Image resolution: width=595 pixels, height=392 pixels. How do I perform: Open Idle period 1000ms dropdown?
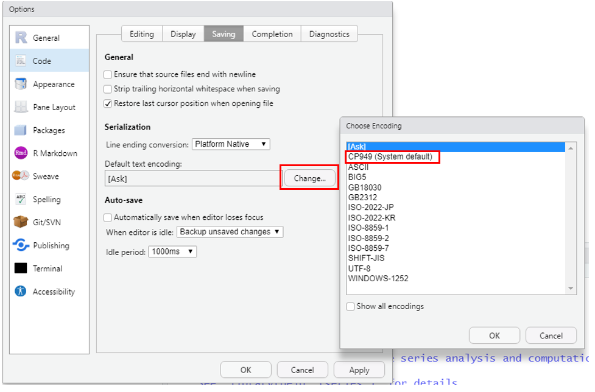[172, 251]
